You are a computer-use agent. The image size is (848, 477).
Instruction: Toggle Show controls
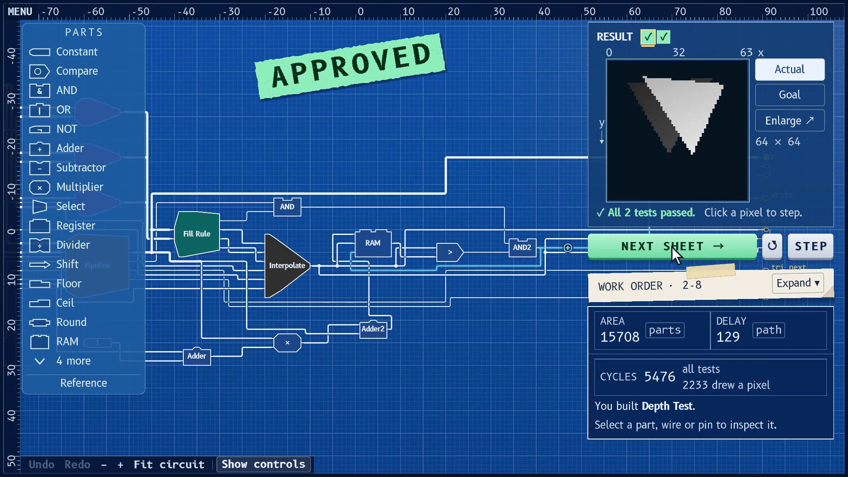264,465
